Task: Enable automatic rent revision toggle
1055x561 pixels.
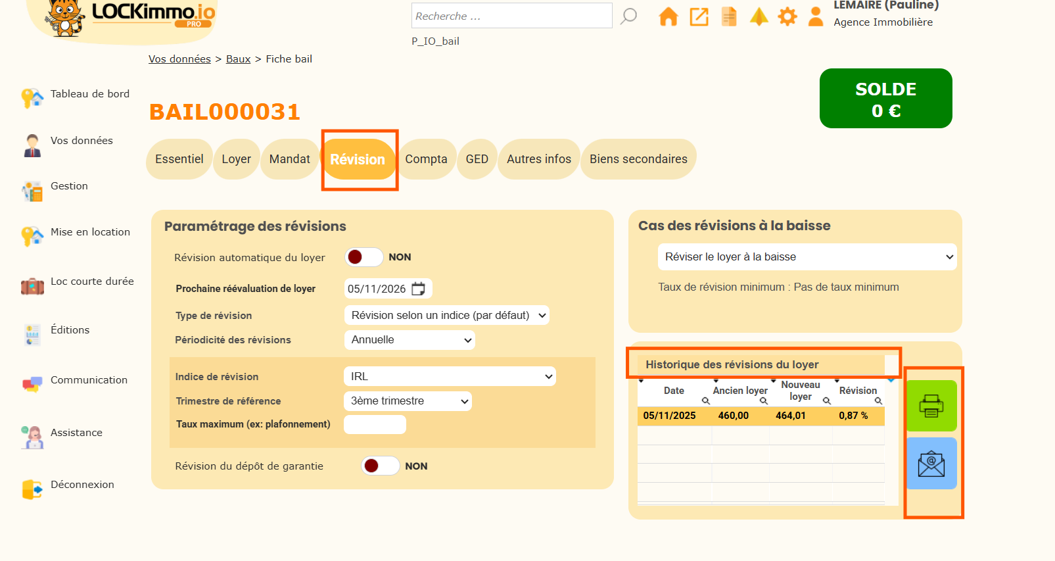Action: pyautogui.click(x=364, y=257)
